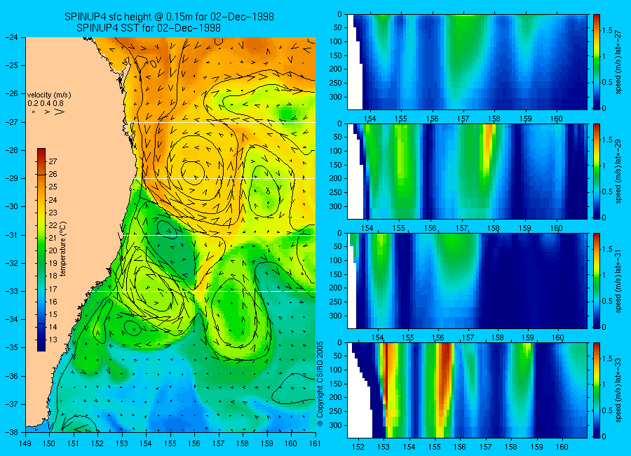Click the "-24" latitude label on map axis

(x=11, y=37)
